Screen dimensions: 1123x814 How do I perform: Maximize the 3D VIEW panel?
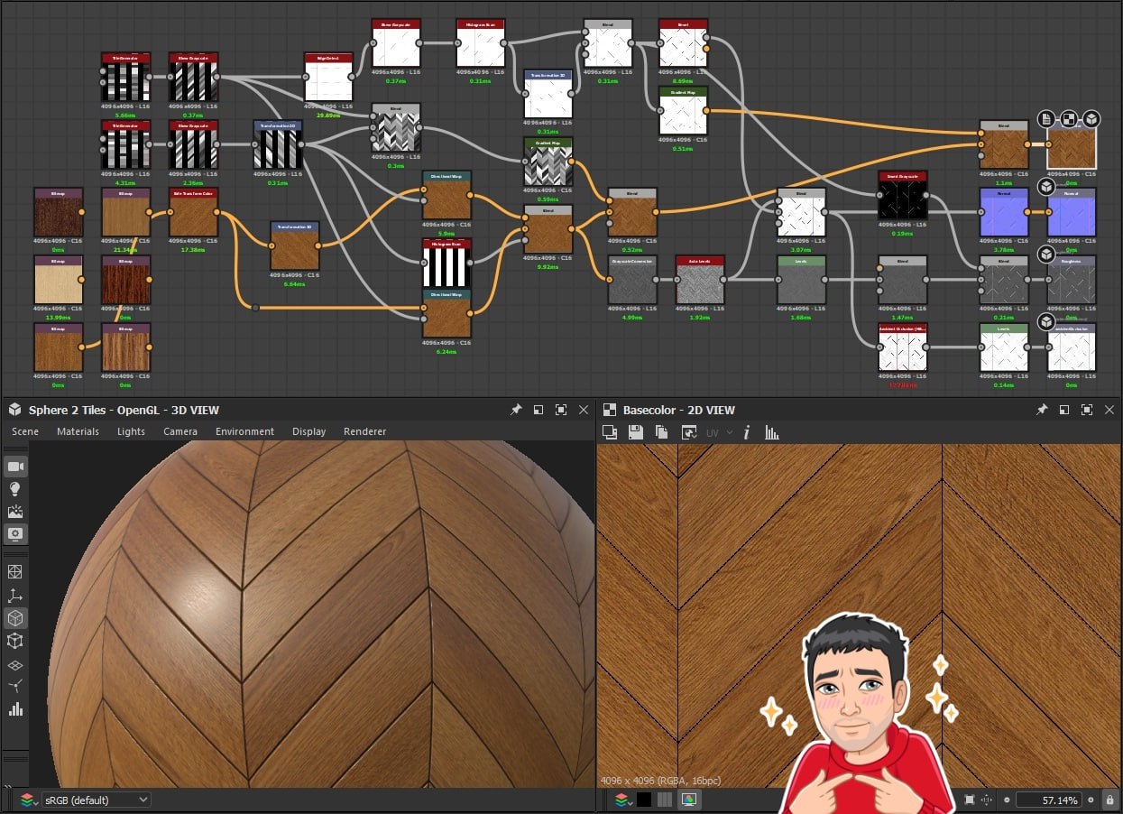tap(561, 410)
